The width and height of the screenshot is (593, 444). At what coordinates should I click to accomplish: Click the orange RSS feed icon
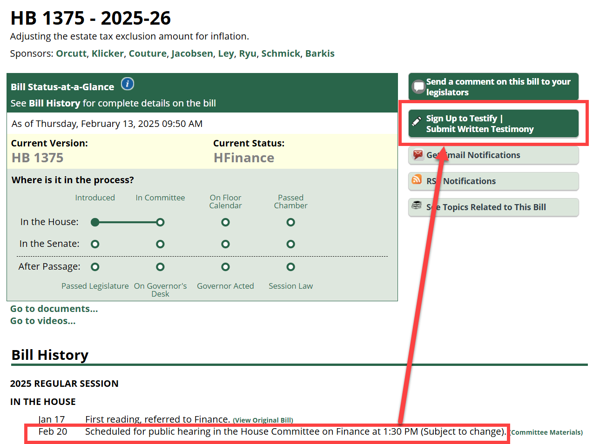pyautogui.click(x=417, y=179)
